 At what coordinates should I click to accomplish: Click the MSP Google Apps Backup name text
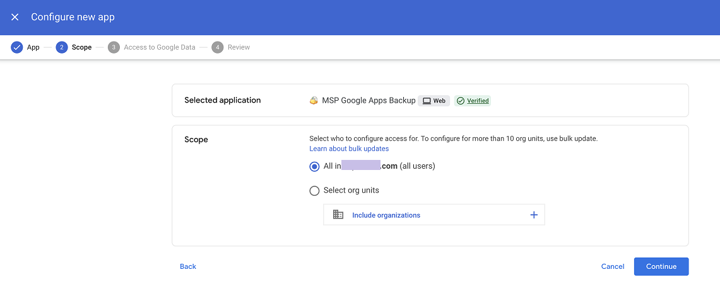369,101
